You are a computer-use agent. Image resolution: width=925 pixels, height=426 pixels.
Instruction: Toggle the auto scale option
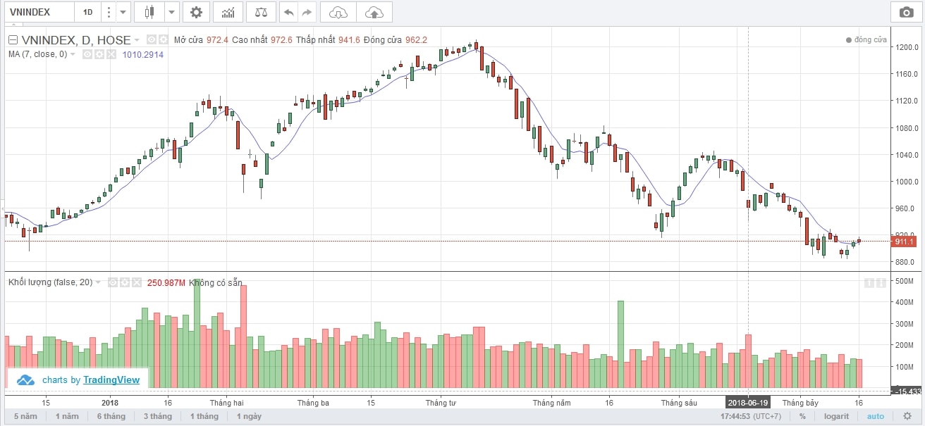tap(875, 416)
